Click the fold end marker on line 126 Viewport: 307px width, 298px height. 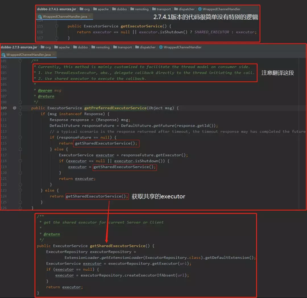[20, 208]
